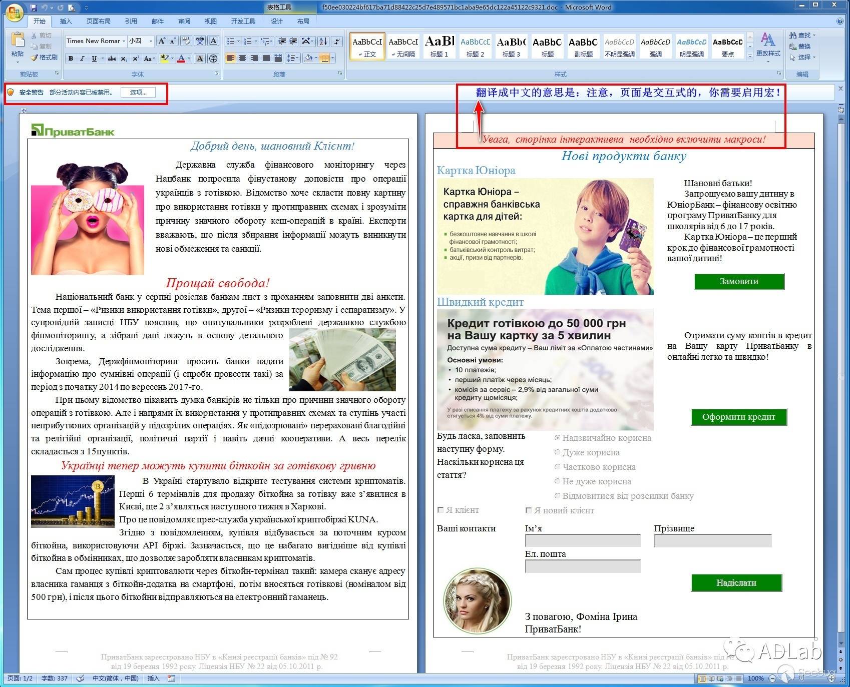The width and height of the screenshot is (850, 687).
Task: Open the round Office button menu
Action: (15, 13)
